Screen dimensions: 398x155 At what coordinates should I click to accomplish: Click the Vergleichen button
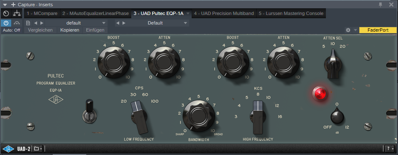coord(40,30)
